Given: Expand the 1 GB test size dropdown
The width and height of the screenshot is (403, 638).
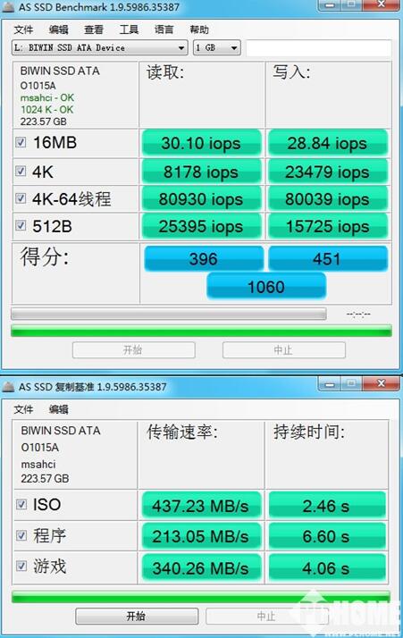Looking at the screenshot, I should pos(216,47).
